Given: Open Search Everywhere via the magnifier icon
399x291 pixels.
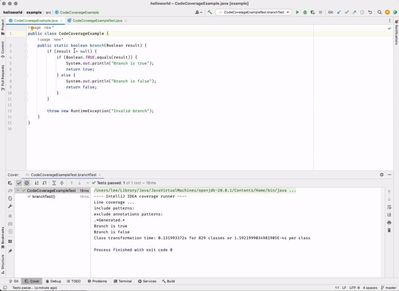Looking at the screenshot, I should pos(380,12).
